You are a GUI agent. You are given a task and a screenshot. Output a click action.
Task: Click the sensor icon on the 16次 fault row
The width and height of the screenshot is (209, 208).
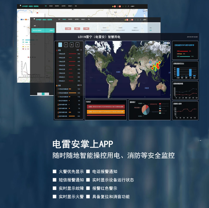coord(58,89)
